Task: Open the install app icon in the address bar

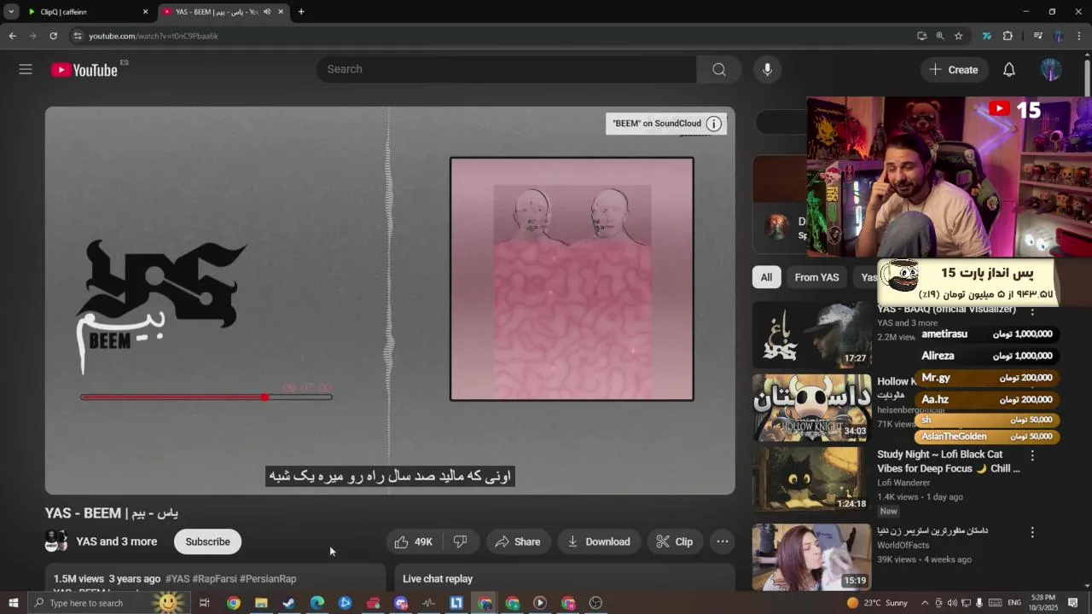Action: point(921,36)
